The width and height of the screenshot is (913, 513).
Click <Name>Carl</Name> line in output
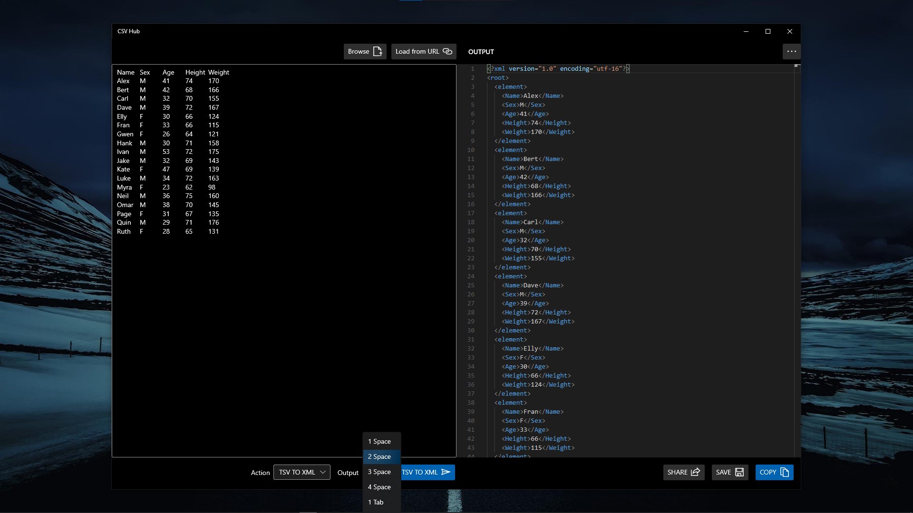coord(533,222)
